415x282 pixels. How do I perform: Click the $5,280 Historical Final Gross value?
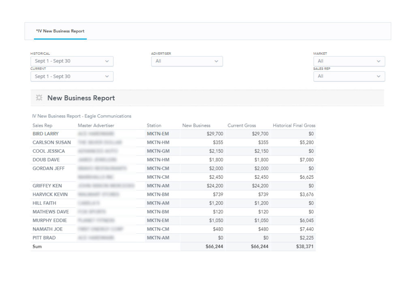pos(306,142)
